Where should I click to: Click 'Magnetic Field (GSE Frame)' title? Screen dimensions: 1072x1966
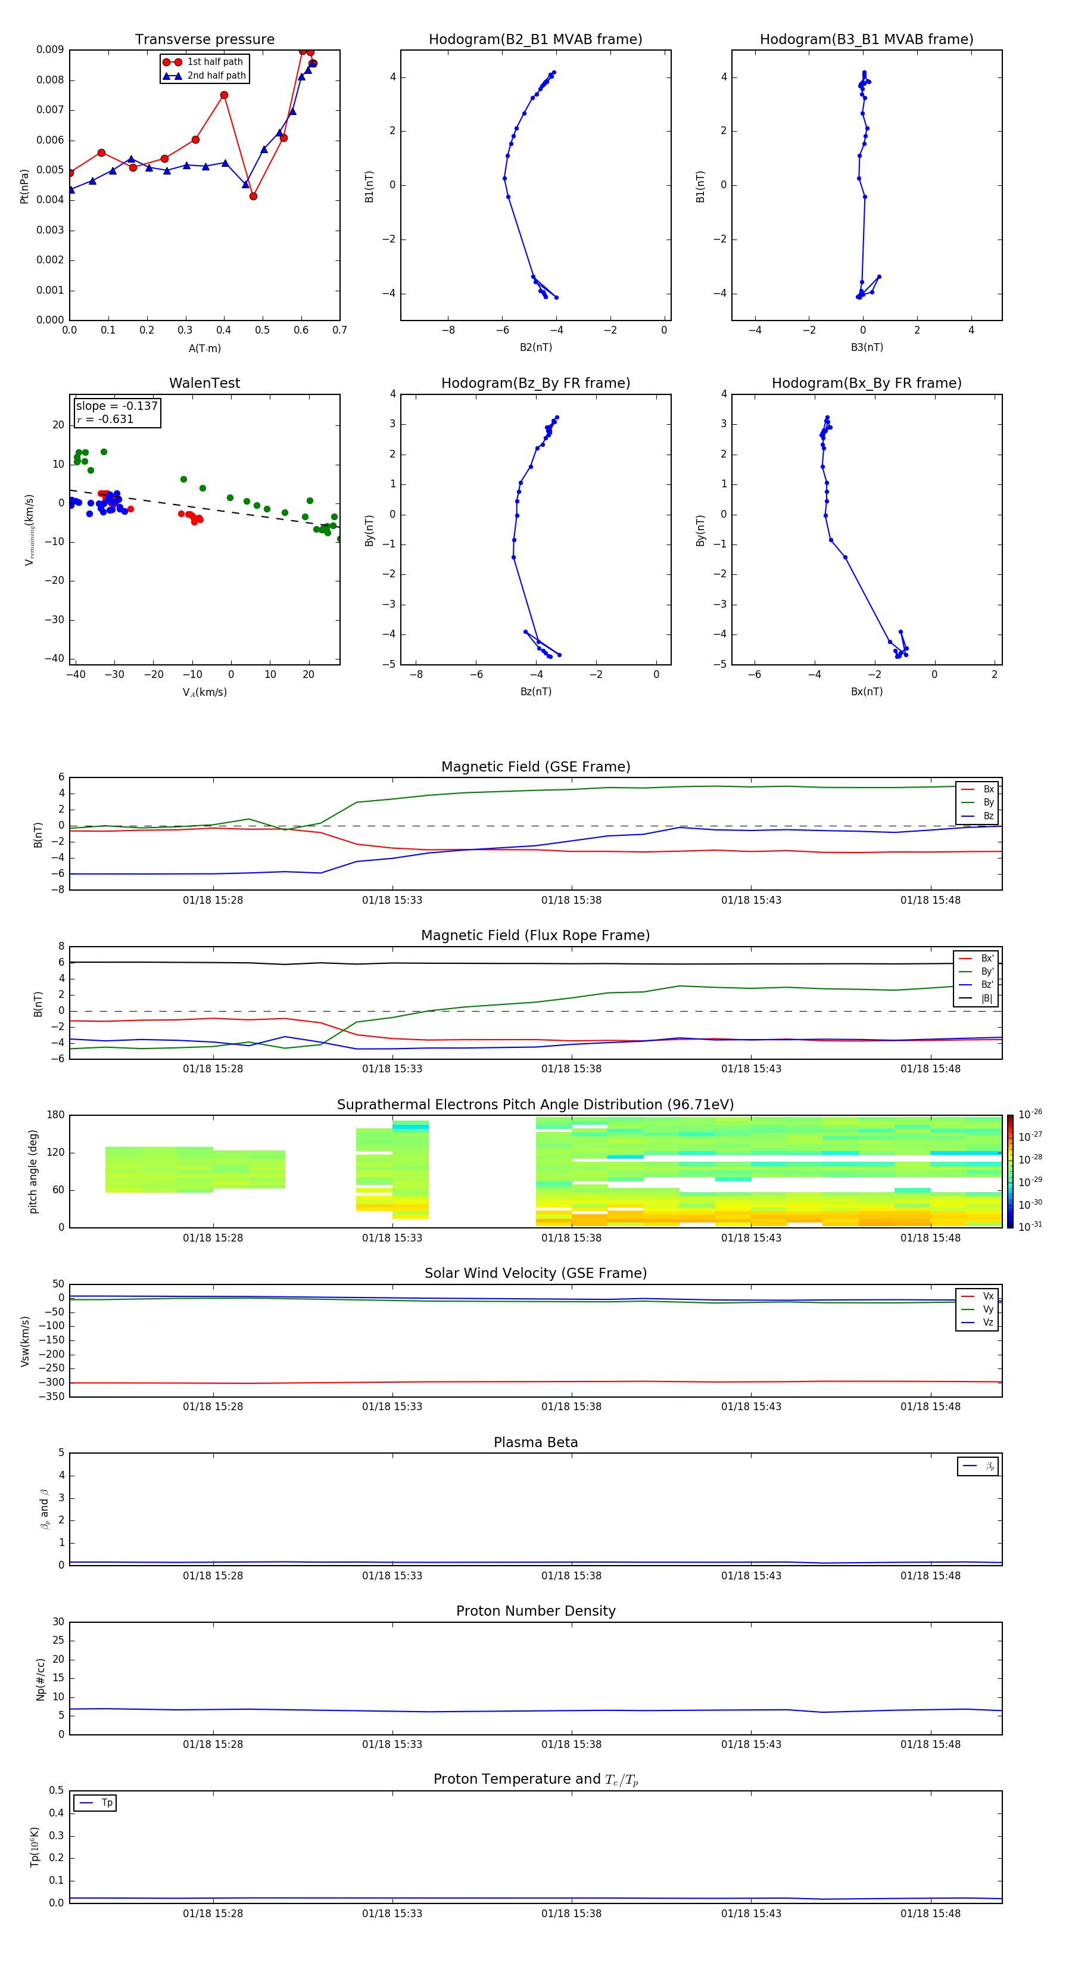(x=535, y=767)
